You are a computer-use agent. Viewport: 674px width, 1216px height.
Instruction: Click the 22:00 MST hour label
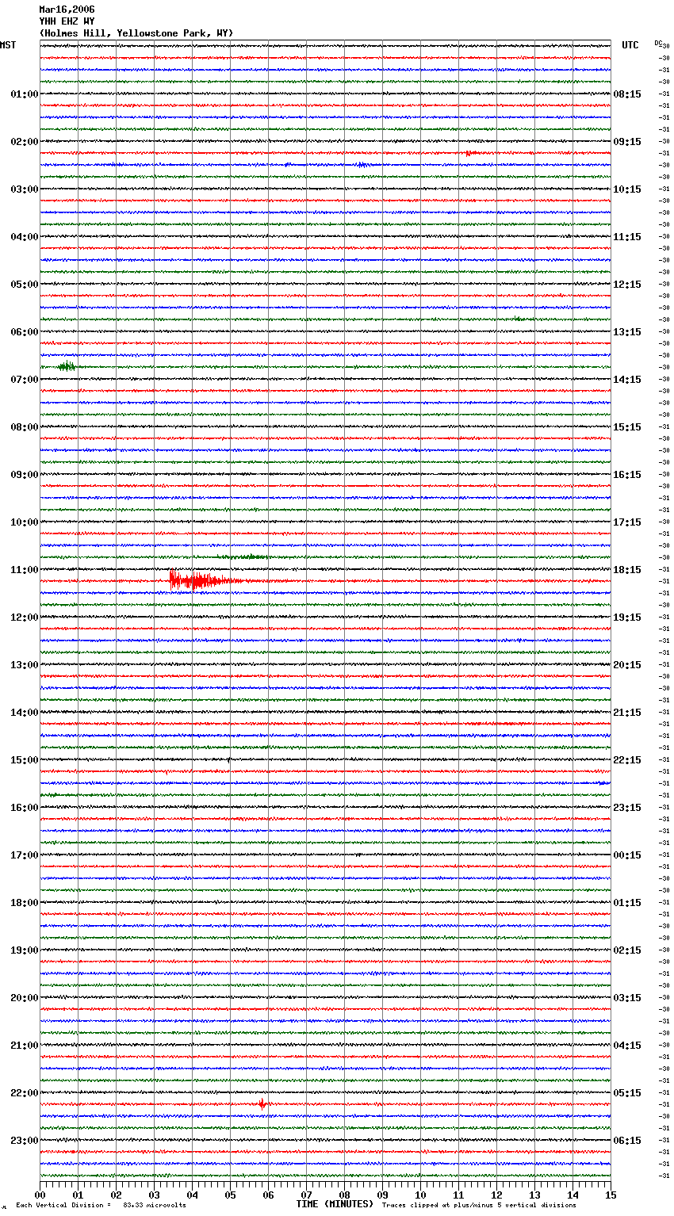coord(25,1093)
